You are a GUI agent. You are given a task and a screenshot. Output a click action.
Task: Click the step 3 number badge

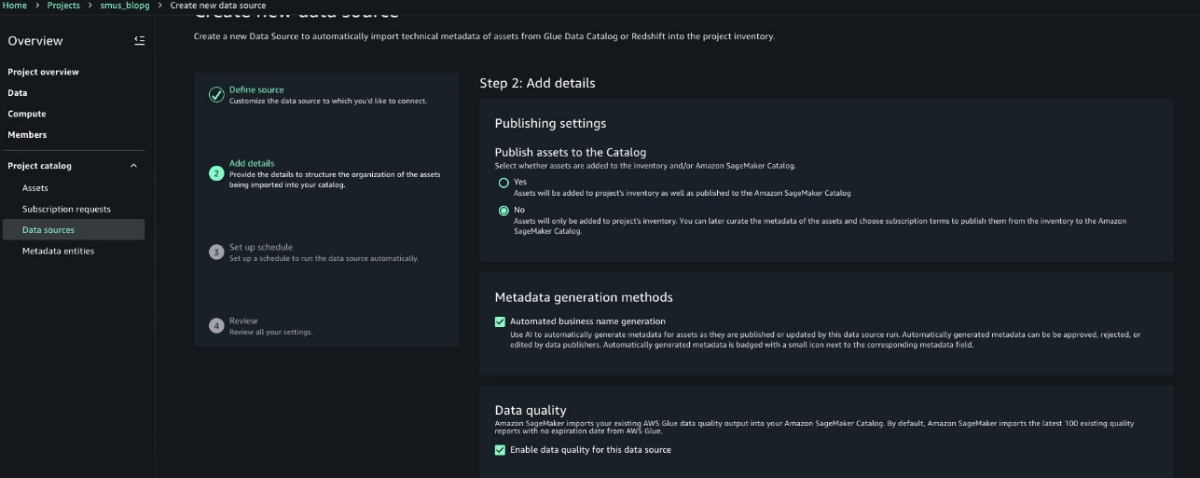(x=216, y=252)
